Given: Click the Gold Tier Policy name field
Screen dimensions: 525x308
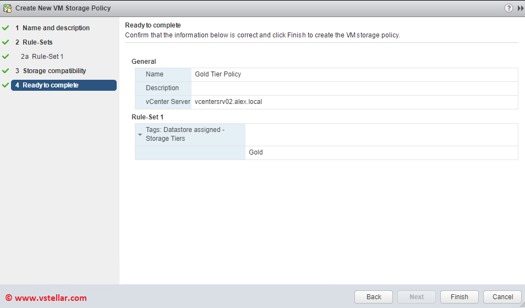Looking at the screenshot, I should click(218, 74).
